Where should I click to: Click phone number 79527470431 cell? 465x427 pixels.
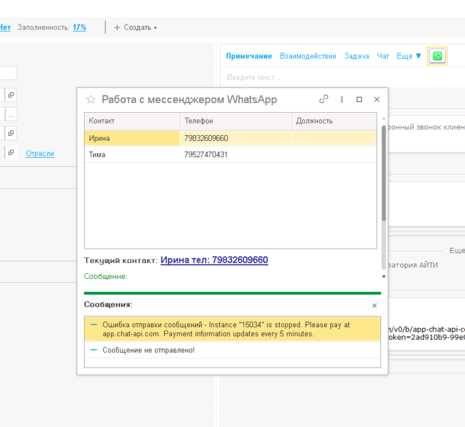coord(236,154)
